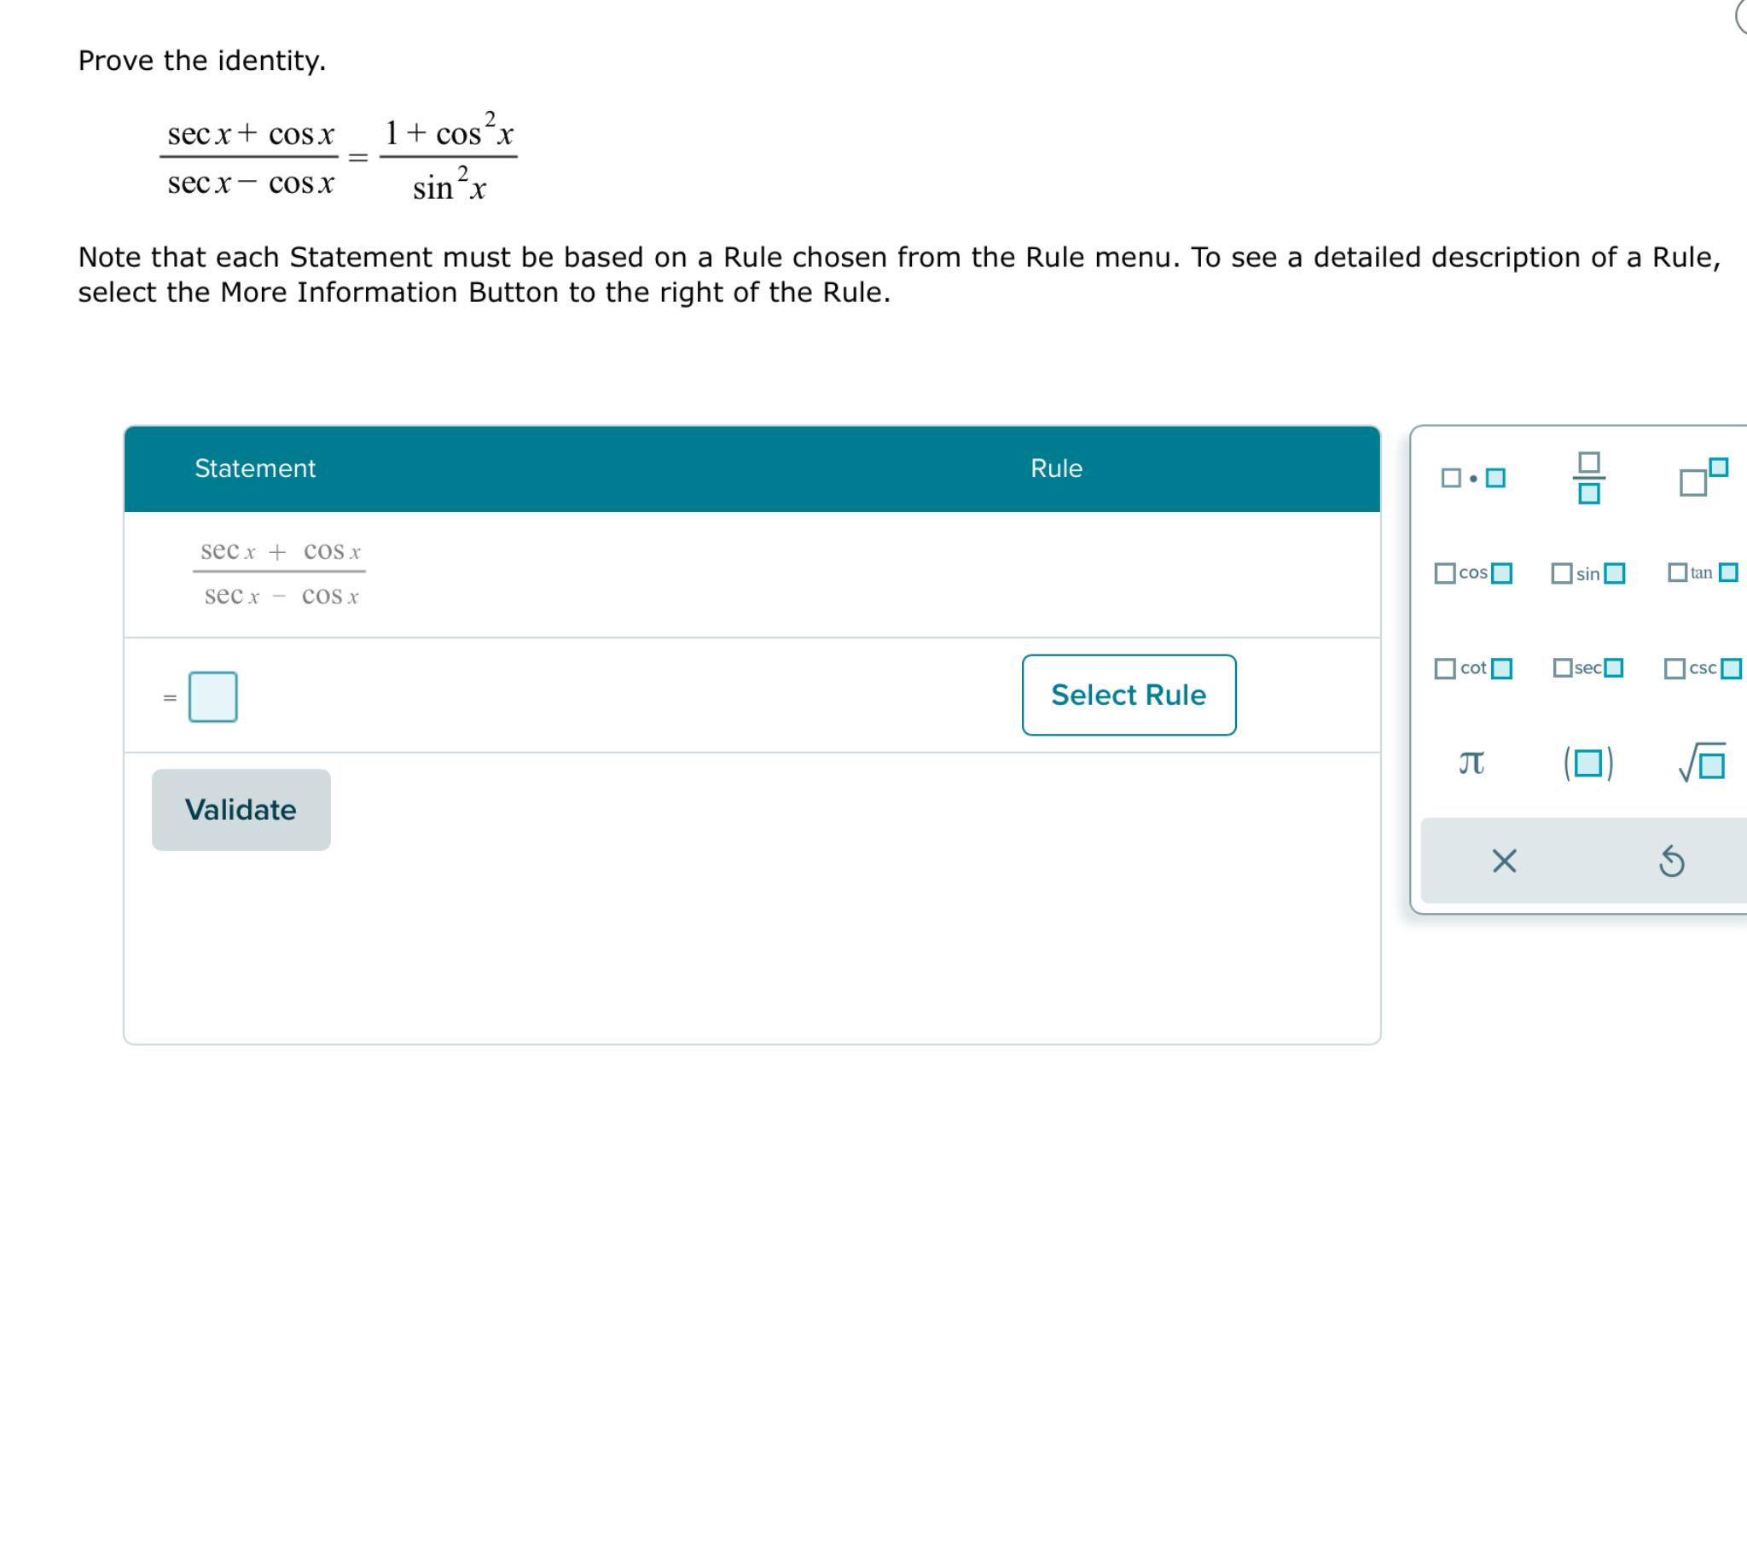Insert the cos function template

point(1471,573)
